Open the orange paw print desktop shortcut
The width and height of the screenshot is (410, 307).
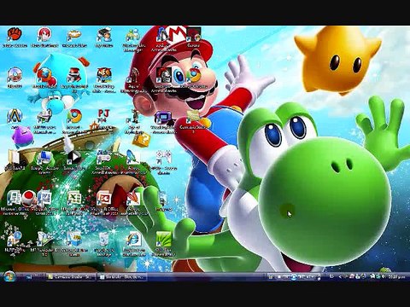(15, 34)
